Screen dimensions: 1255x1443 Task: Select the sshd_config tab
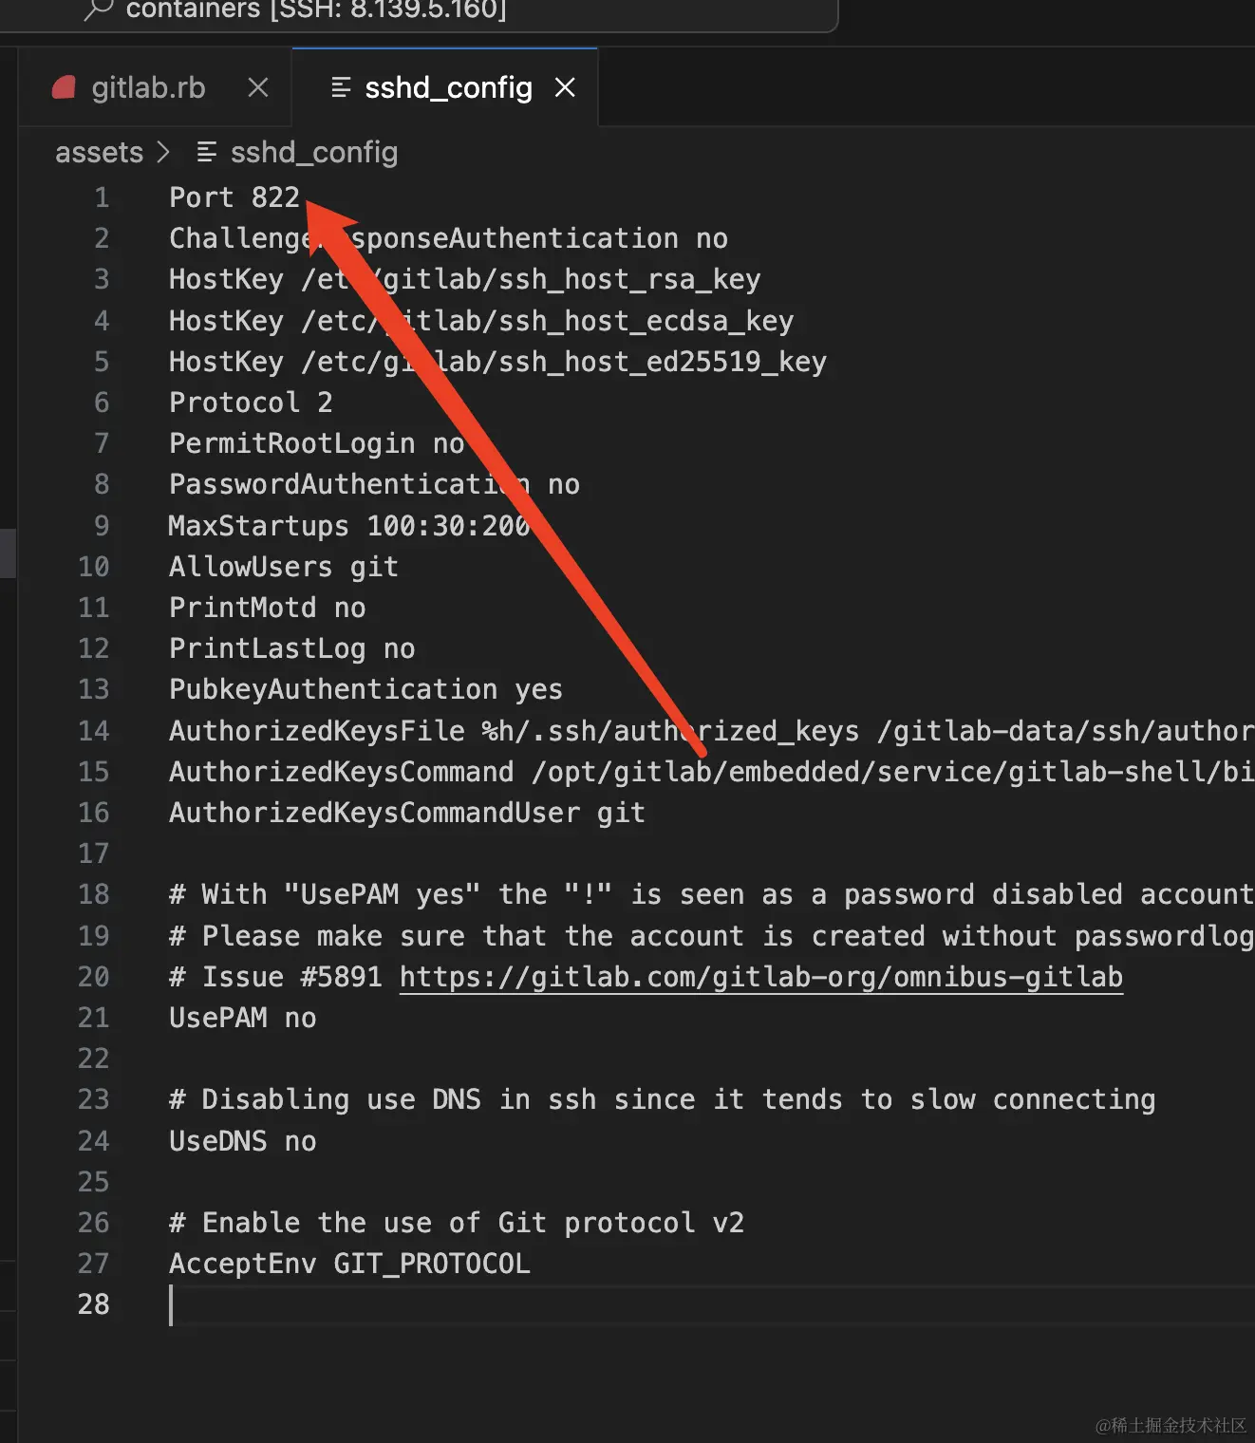pos(448,88)
